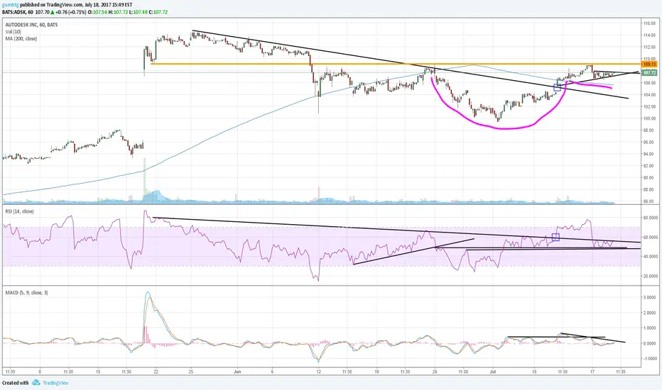Select the blue square marker on RSI pane
The width and height of the screenshot is (662, 390).
pos(555,238)
